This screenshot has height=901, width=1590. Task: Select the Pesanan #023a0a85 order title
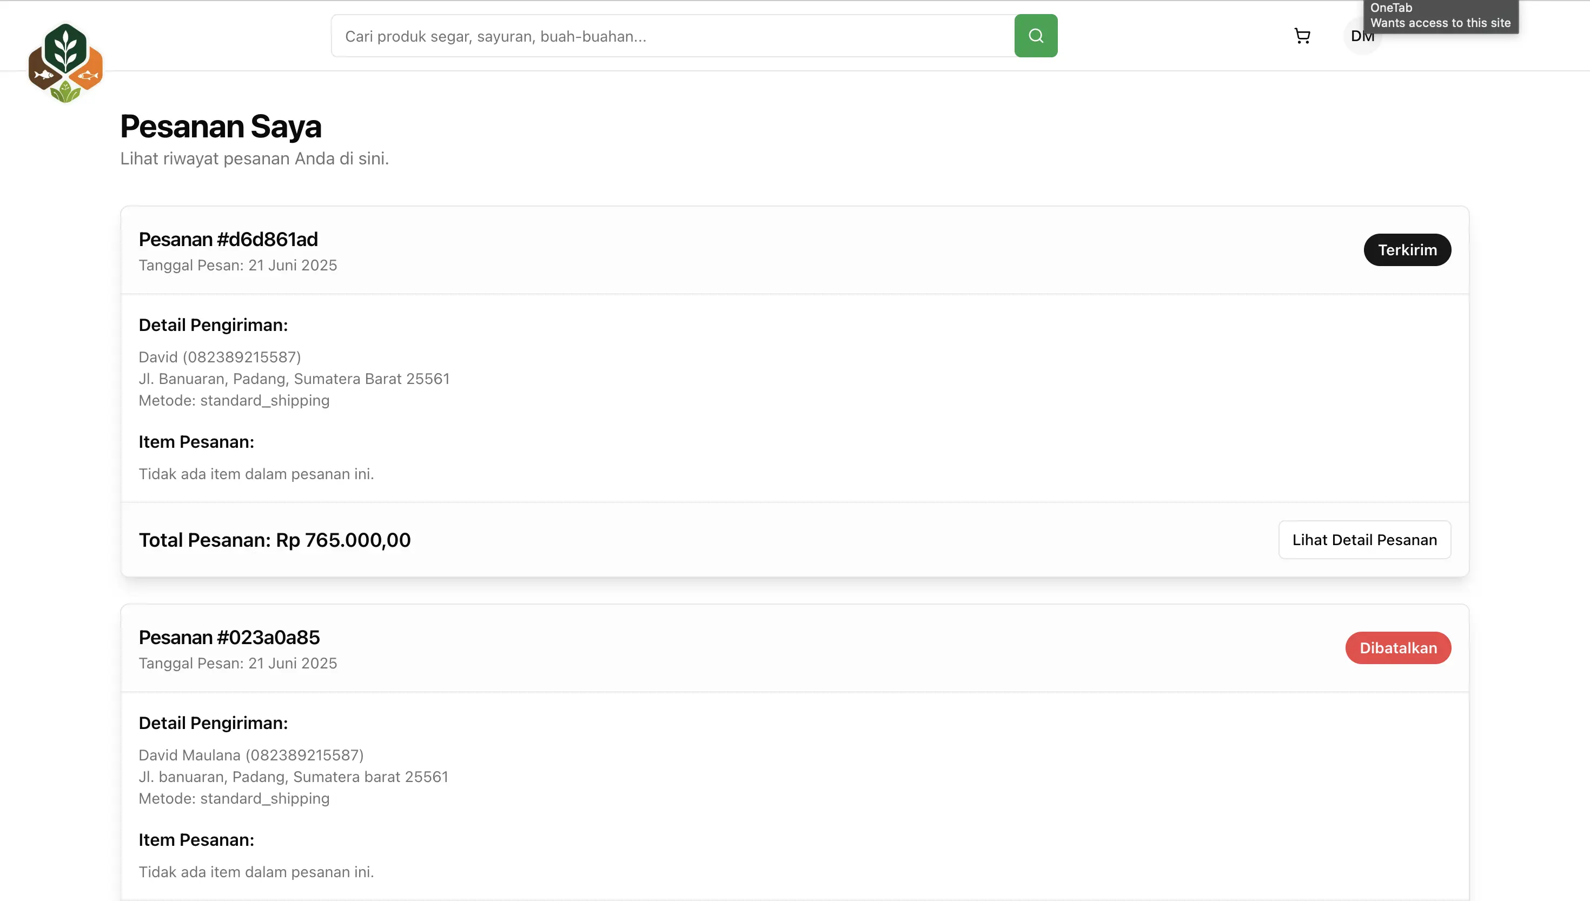229,638
